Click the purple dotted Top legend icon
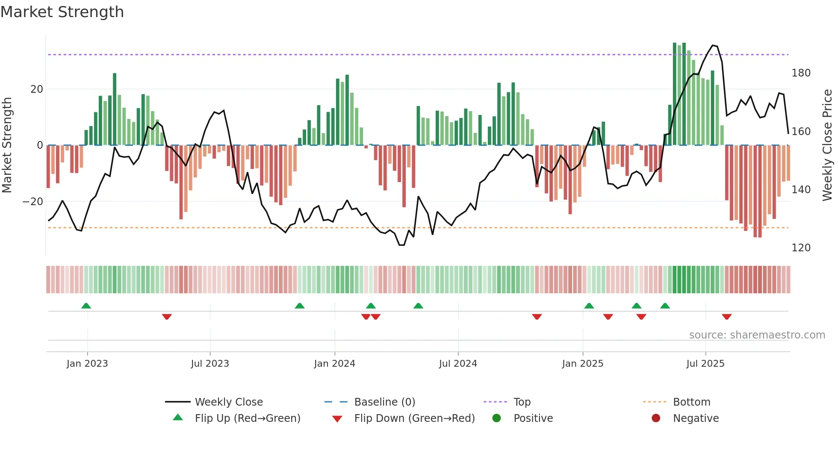The width and height of the screenshot is (838, 471). coord(495,402)
